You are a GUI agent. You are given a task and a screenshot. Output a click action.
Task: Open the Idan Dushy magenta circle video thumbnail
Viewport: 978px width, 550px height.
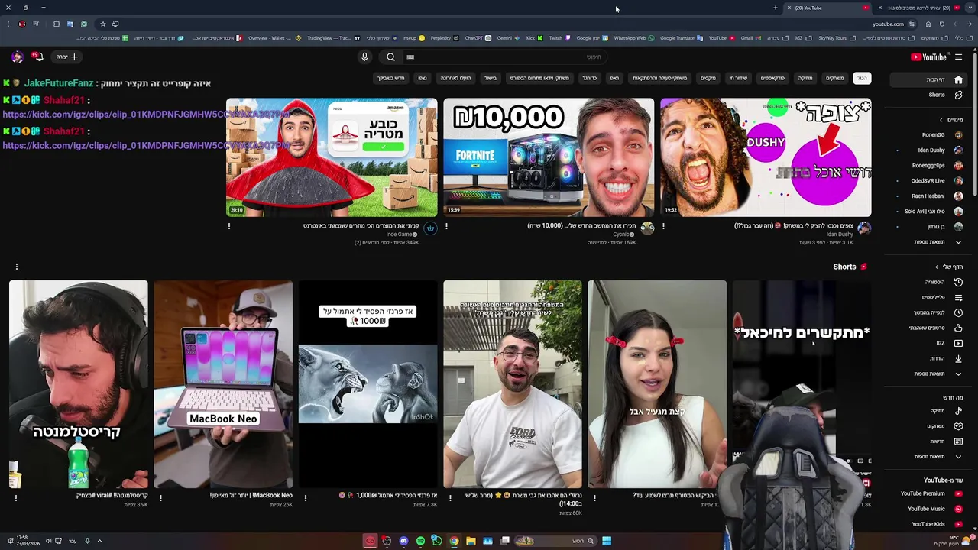(x=766, y=157)
